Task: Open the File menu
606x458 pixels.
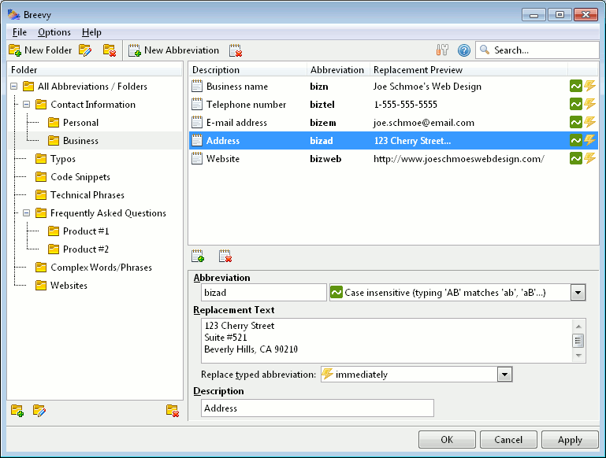Action: tap(20, 32)
